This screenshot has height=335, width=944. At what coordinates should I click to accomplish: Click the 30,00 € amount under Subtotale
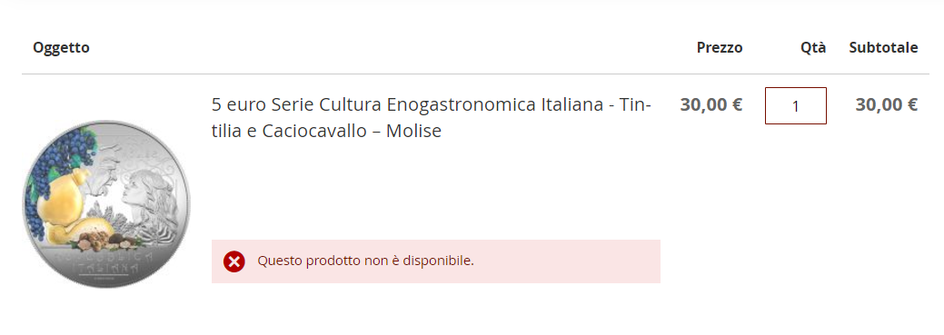[887, 104]
